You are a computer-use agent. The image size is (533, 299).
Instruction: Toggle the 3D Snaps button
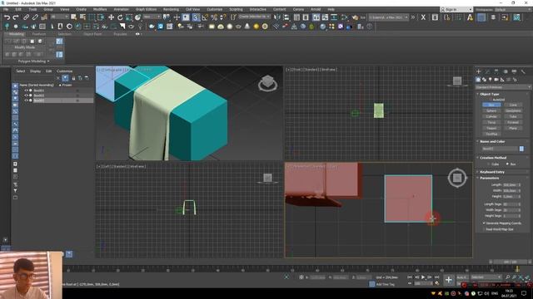coord(196,17)
